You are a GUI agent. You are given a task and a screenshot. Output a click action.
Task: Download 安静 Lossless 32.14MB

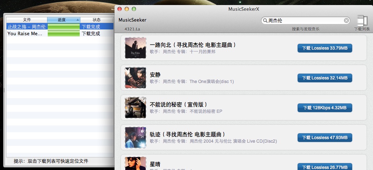coord(325,78)
